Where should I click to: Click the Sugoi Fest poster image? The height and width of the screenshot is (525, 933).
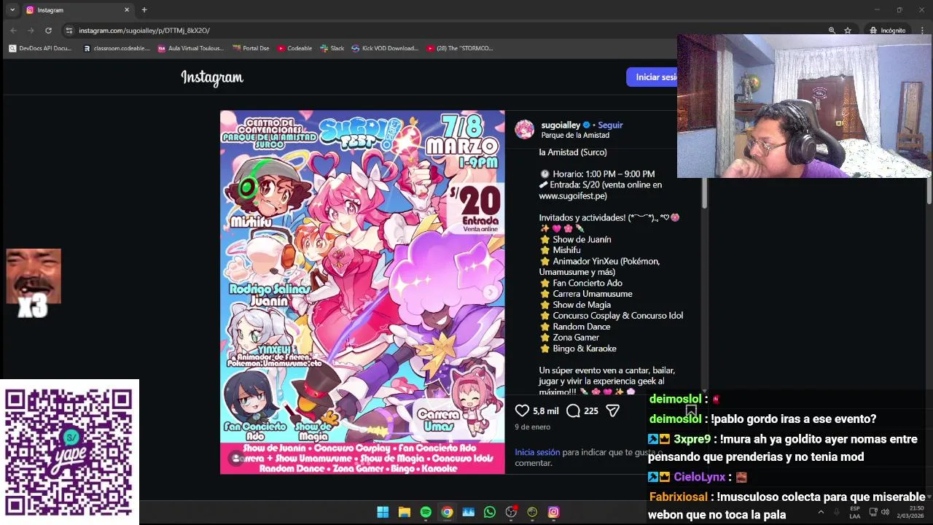point(362,292)
